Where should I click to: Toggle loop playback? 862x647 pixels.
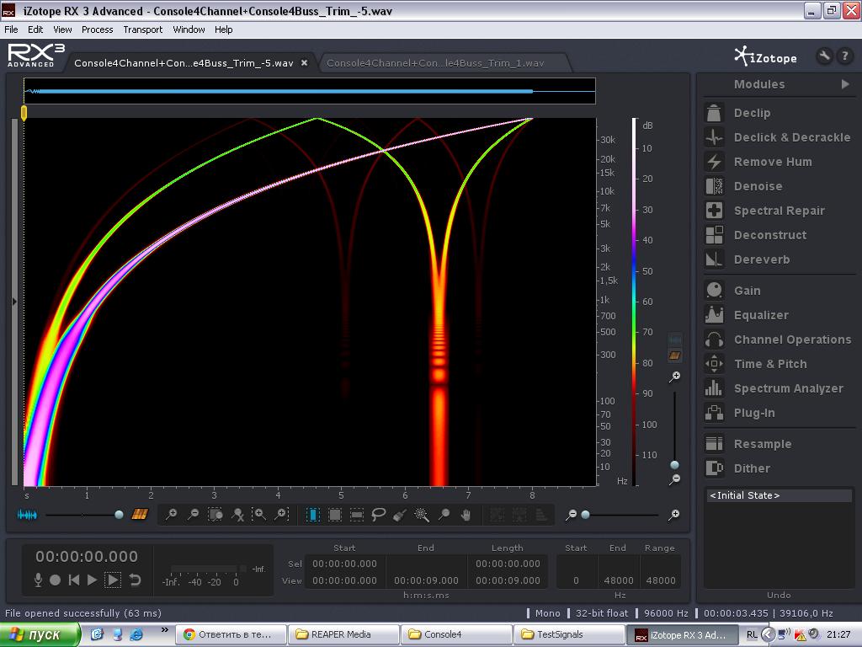click(135, 580)
